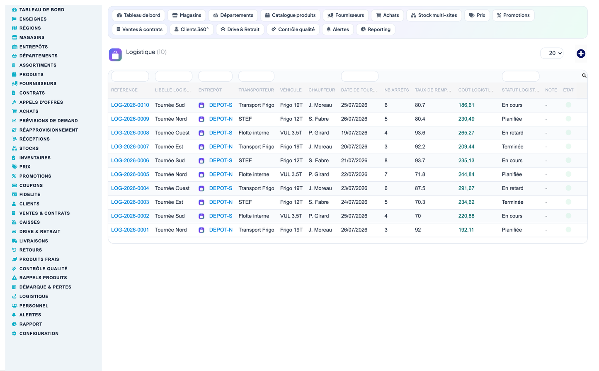
Task: Toggle État indicator for LOG-2026-0002
Action: (x=568, y=216)
